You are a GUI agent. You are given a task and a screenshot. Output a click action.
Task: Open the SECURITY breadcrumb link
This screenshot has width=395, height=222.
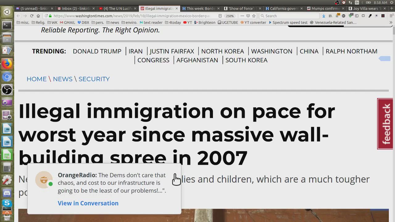click(x=94, y=79)
